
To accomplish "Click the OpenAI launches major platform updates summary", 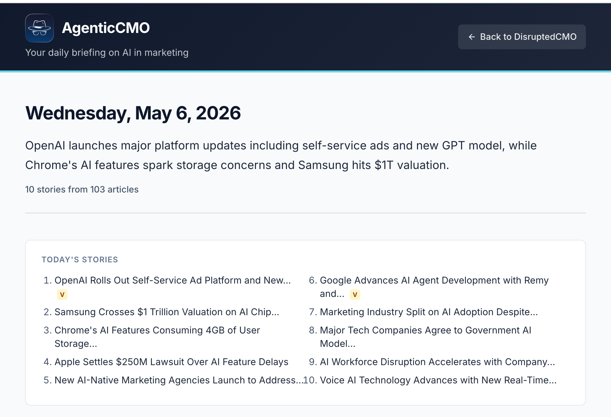I will [x=281, y=155].
